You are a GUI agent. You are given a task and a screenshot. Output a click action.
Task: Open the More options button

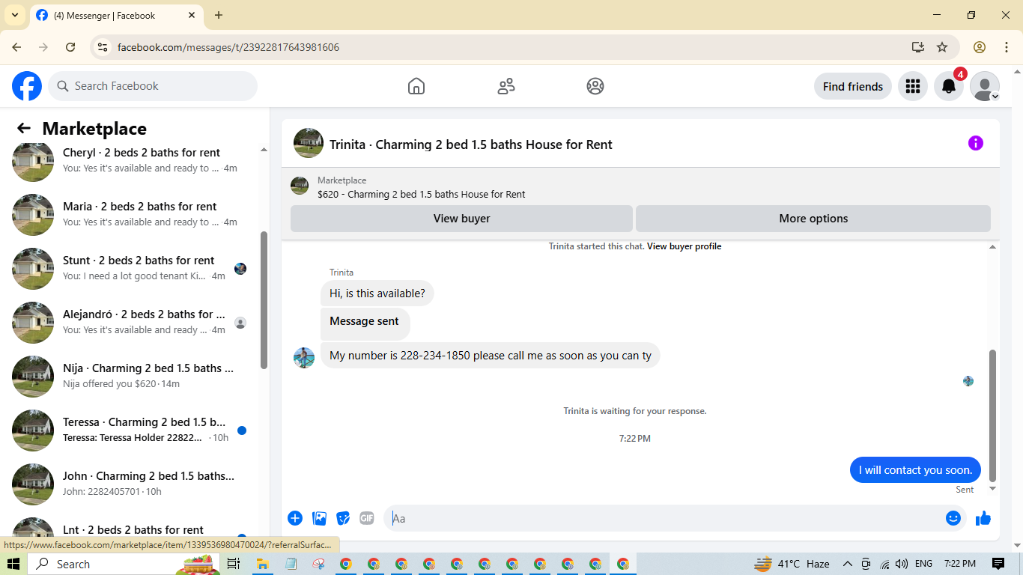[x=813, y=219]
